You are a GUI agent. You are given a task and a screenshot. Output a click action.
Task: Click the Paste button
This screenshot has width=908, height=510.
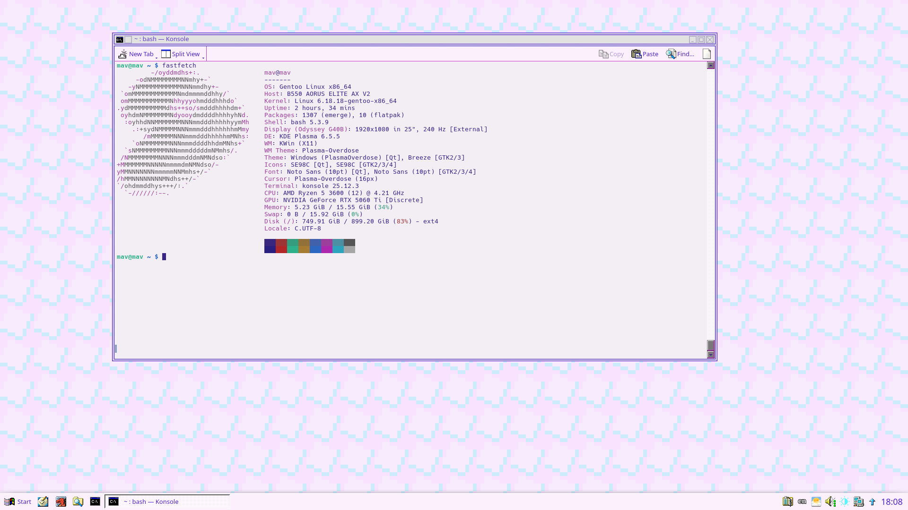(645, 54)
